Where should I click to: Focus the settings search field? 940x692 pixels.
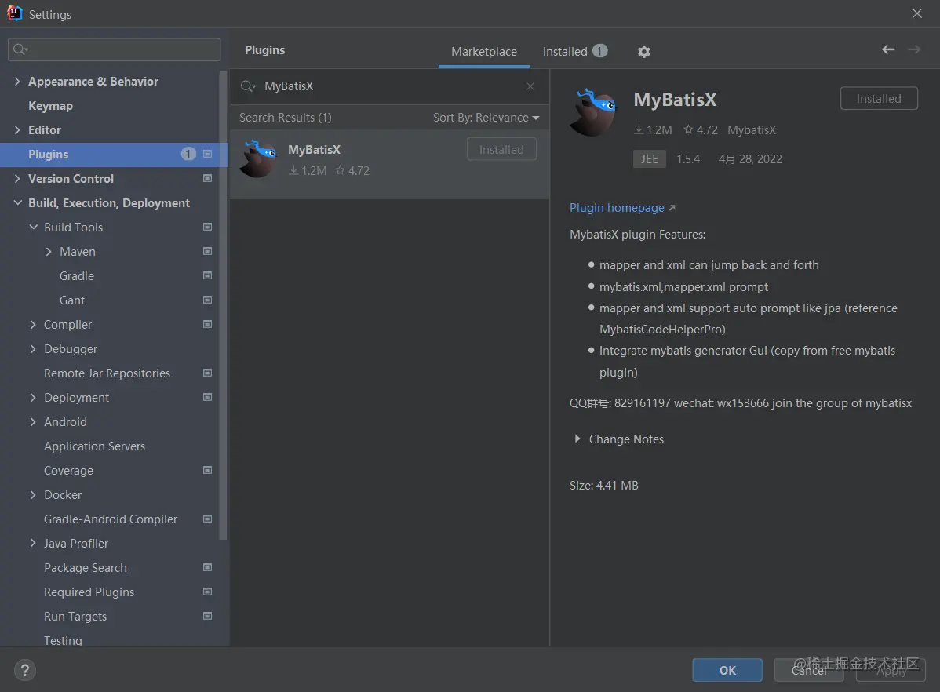tap(114, 49)
